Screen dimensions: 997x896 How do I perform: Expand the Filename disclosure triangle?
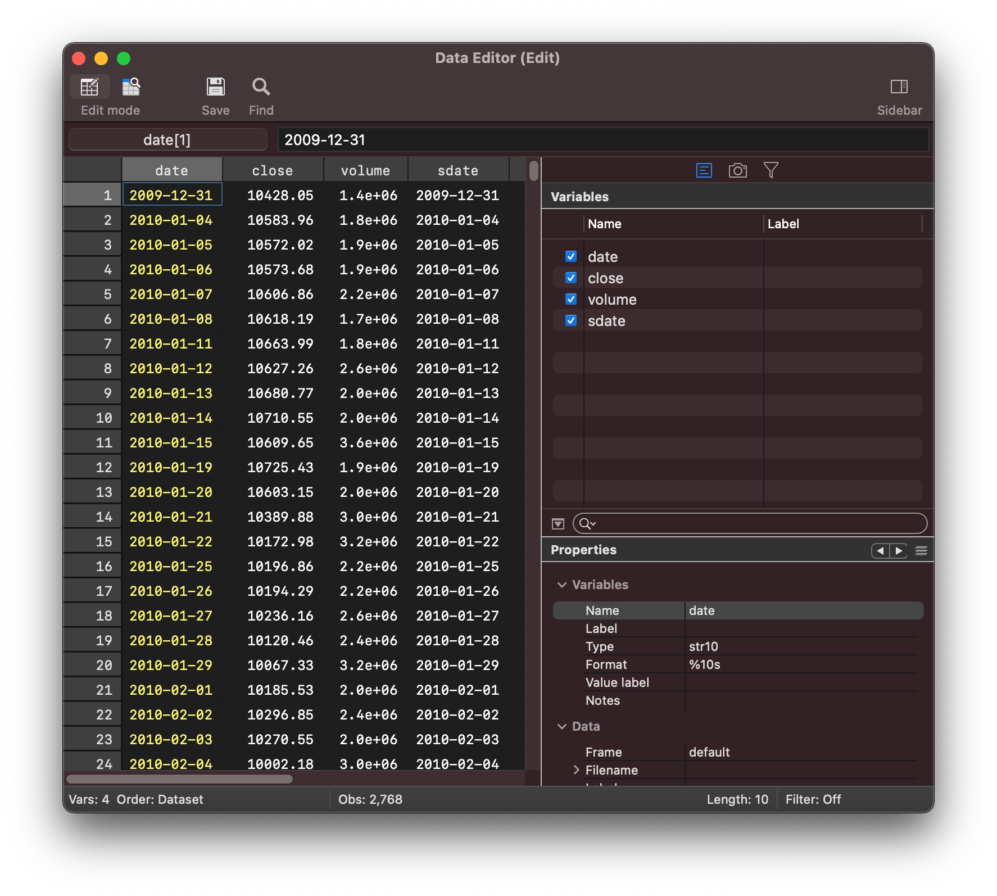click(576, 770)
